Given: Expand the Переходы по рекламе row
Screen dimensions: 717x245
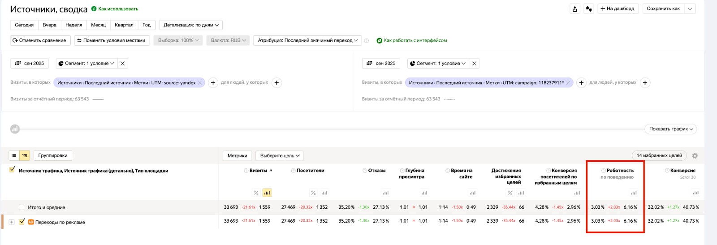Looking at the screenshot, I should (x=12, y=222).
